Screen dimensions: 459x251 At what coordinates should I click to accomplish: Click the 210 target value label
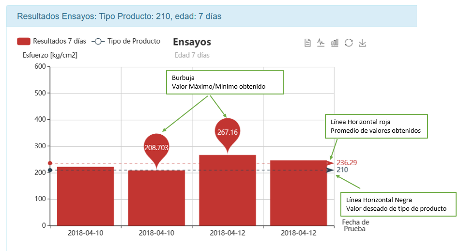pyautogui.click(x=342, y=170)
